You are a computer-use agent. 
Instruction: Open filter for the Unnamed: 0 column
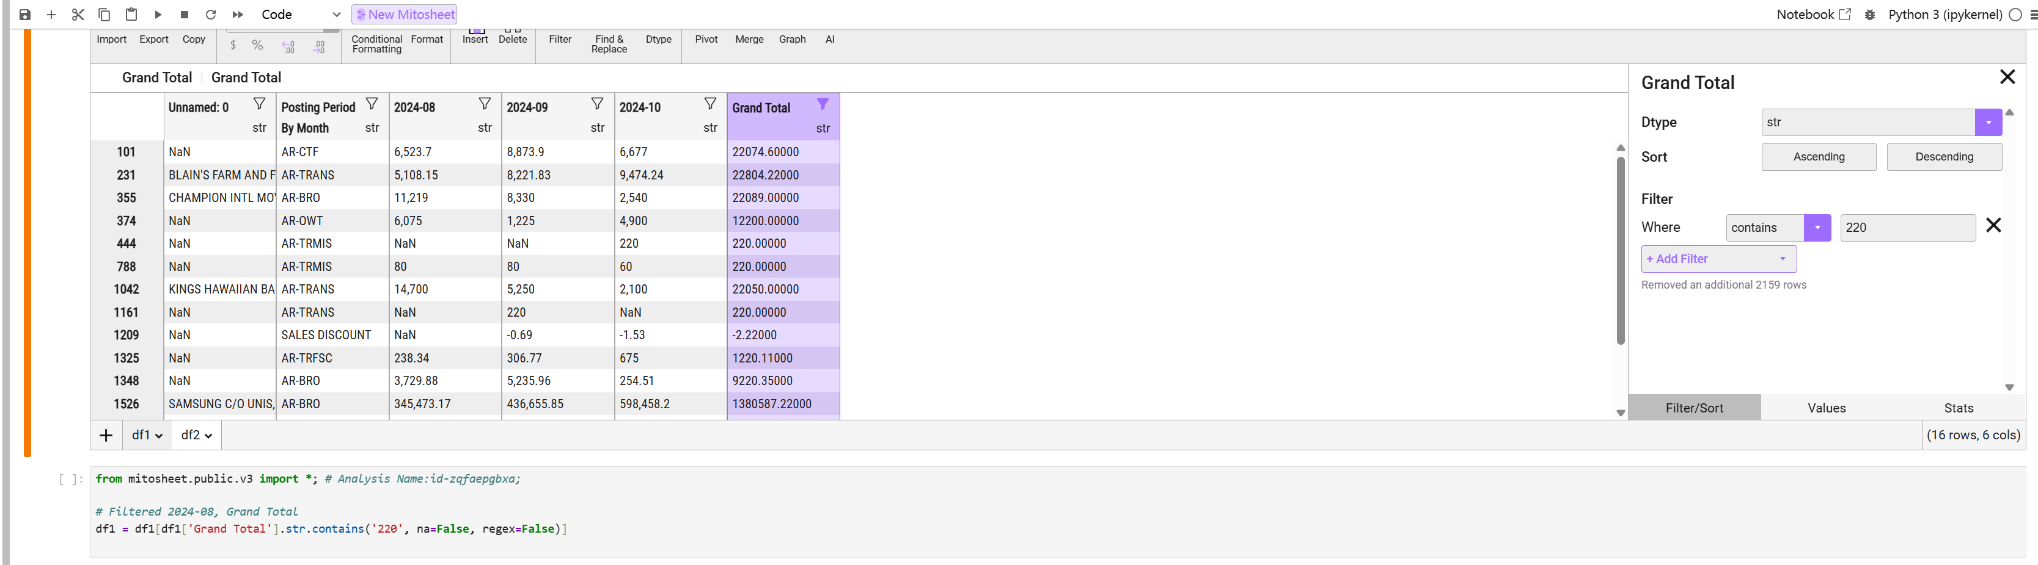click(258, 104)
